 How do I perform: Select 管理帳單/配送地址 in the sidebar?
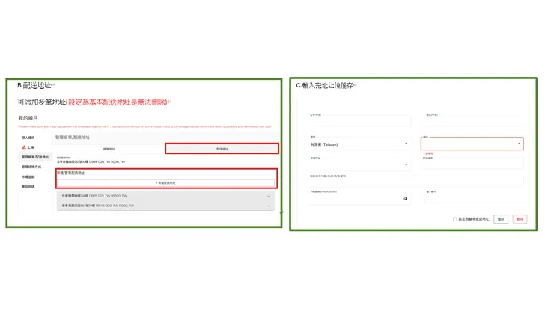coord(35,157)
